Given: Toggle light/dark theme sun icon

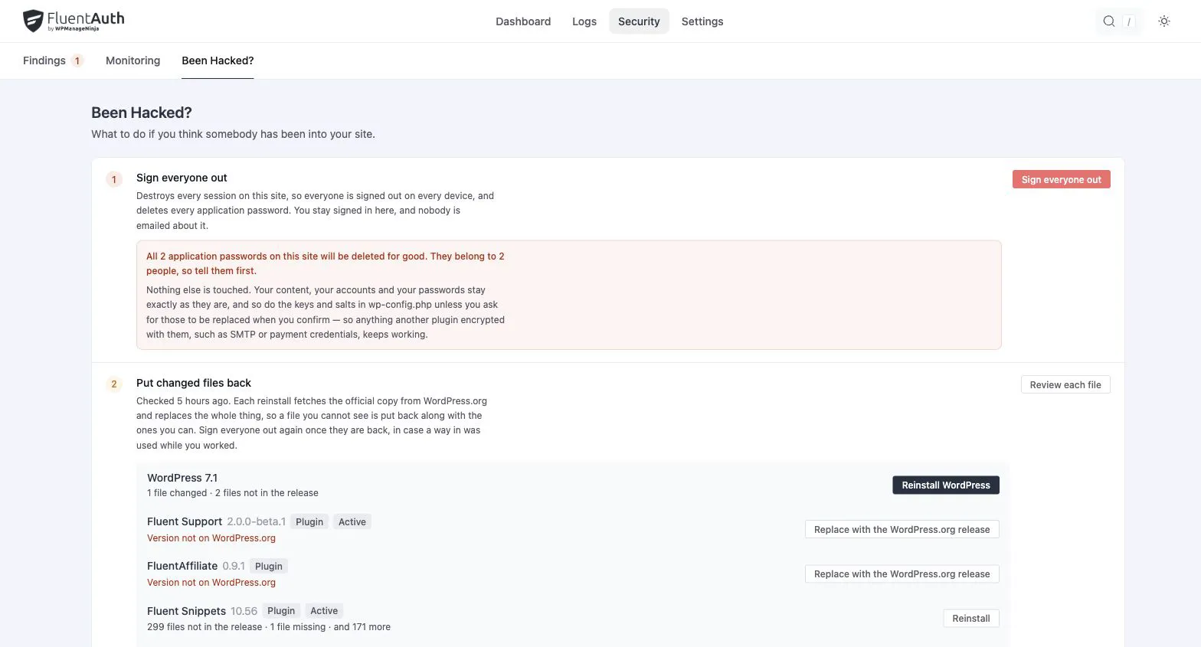Looking at the screenshot, I should pos(1163,21).
